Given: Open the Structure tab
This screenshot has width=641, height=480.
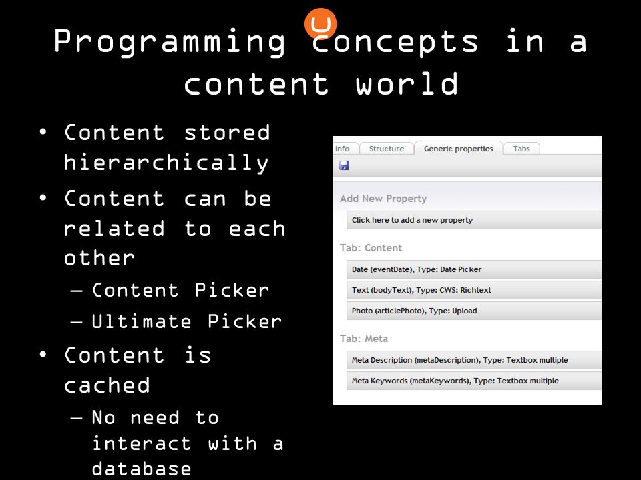Looking at the screenshot, I should pos(387,149).
